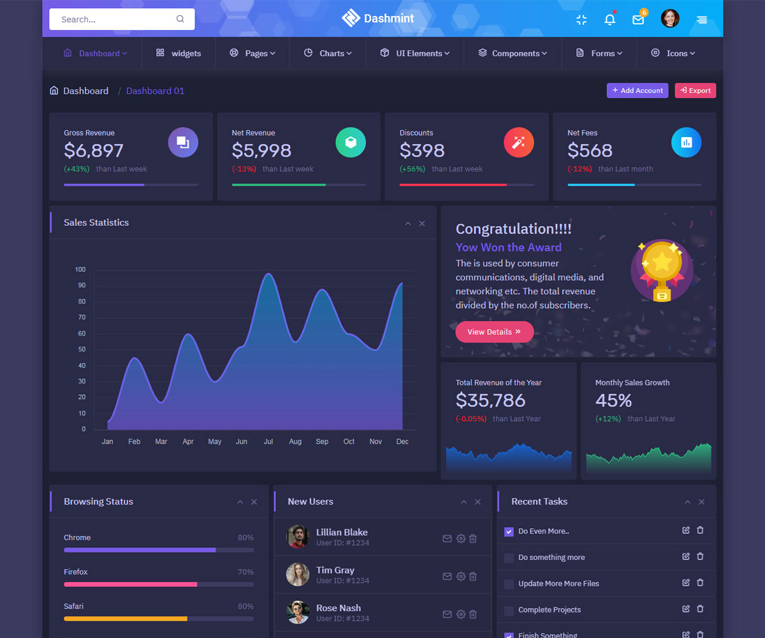The height and width of the screenshot is (638, 765).
Task: Open the UI Elements dropdown menu
Action: click(x=415, y=54)
